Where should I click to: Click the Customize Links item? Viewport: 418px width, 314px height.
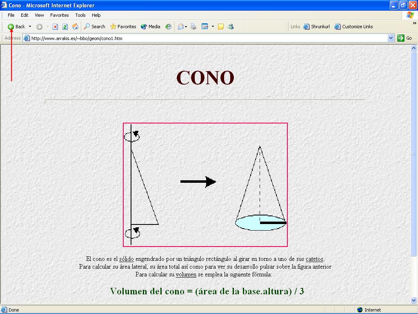354,27
